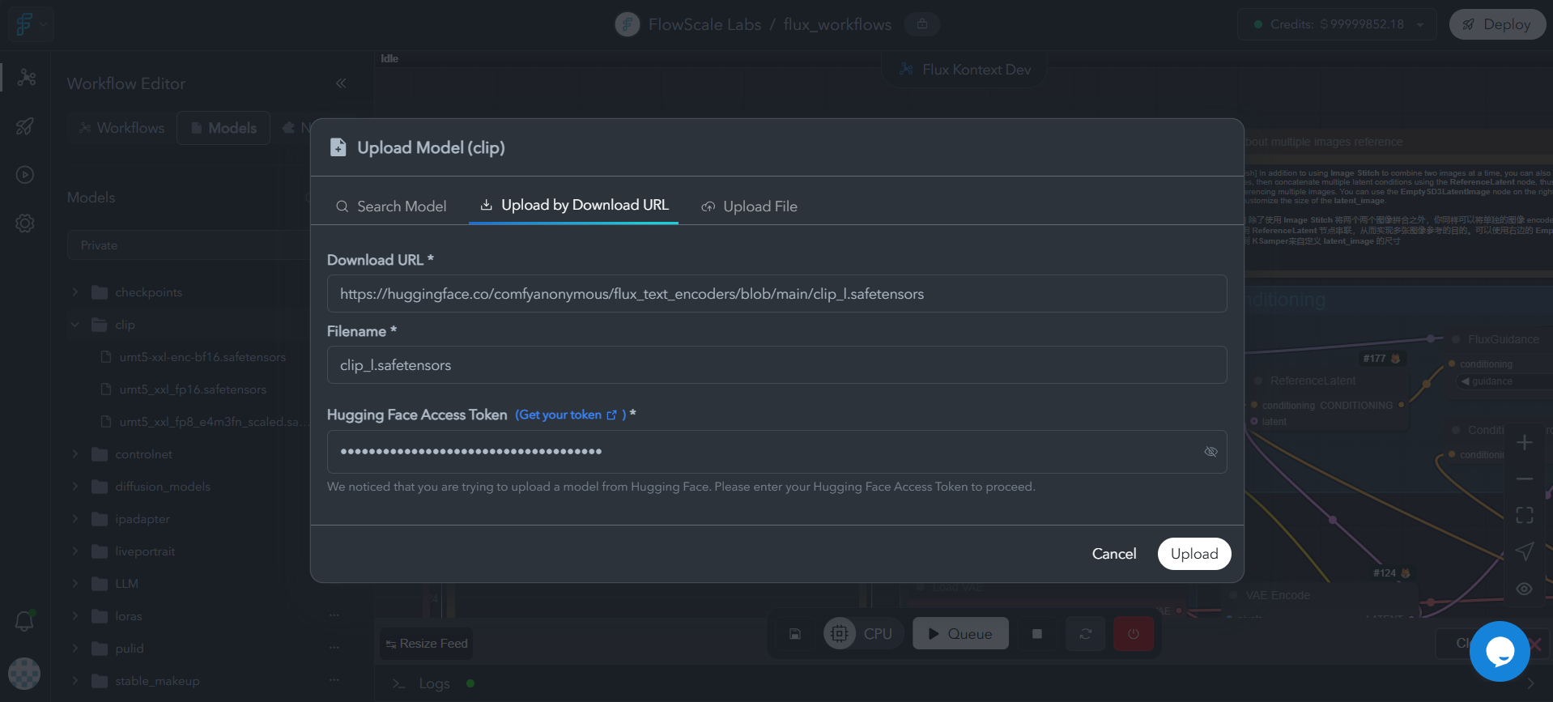Select the Upload by Download URL tab
The height and width of the screenshot is (702, 1553).
coord(574,206)
